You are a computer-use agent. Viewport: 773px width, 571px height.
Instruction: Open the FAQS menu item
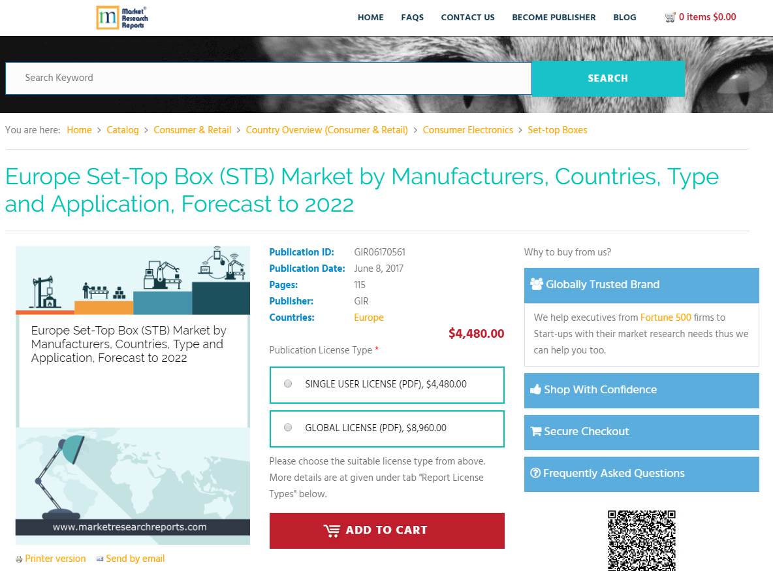[412, 17]
